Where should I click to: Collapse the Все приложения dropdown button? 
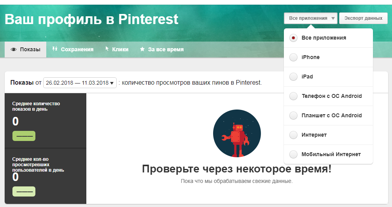pyautogui.click(x=310, y=18)
